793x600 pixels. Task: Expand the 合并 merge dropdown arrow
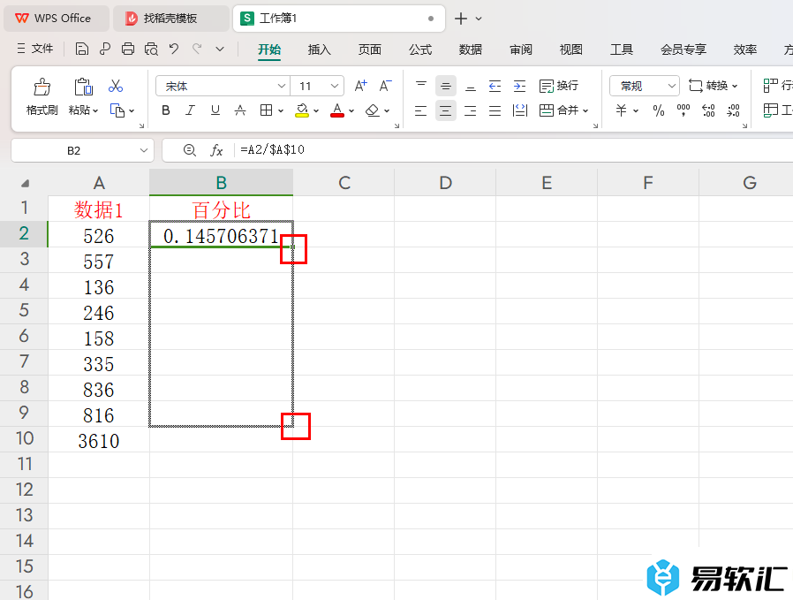coord(585,110)
